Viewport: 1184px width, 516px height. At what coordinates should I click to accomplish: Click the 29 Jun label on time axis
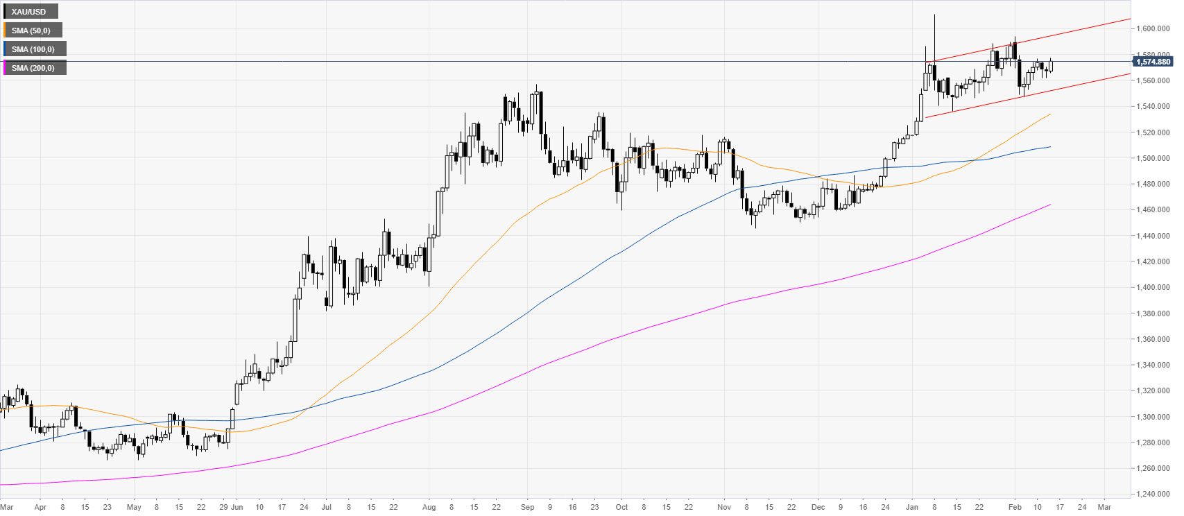(x=231, y=507)
